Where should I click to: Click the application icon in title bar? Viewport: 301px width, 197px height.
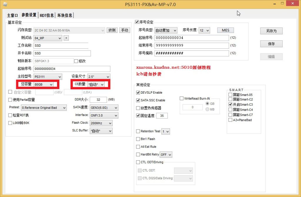pos(4,4)
